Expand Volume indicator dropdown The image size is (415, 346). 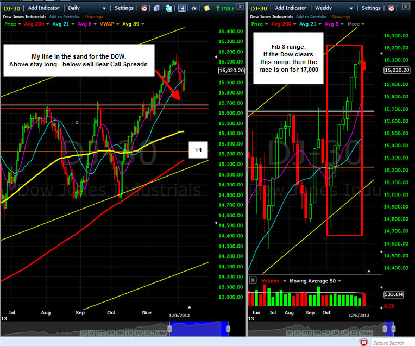click(x=285, y=281)
